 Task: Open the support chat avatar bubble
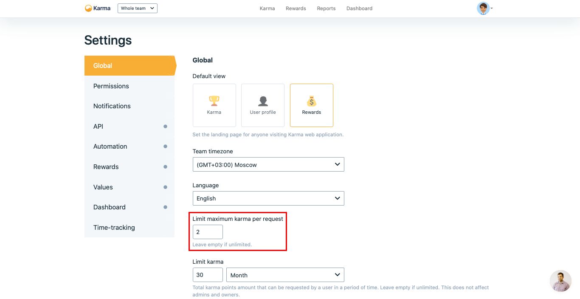(560, 281)
